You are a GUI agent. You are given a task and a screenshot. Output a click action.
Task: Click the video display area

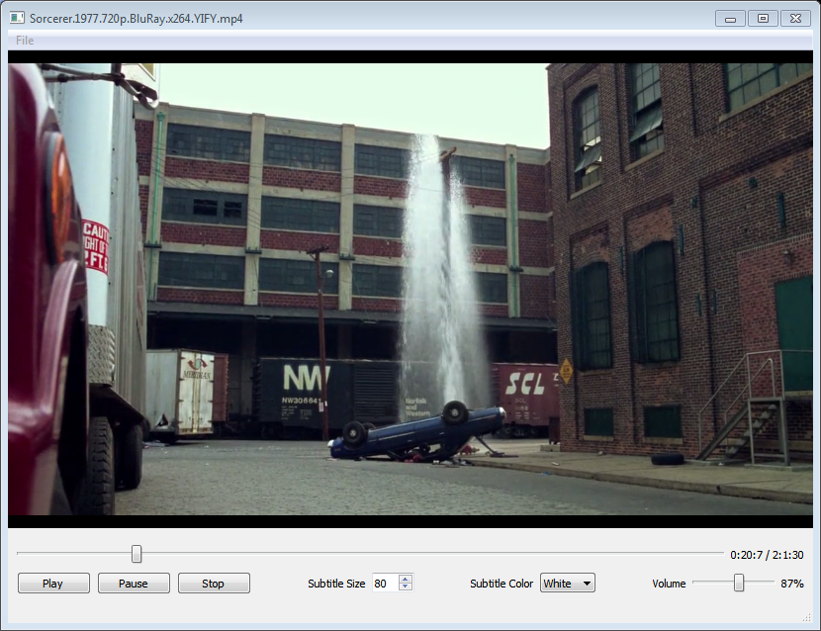click(410, 289)
